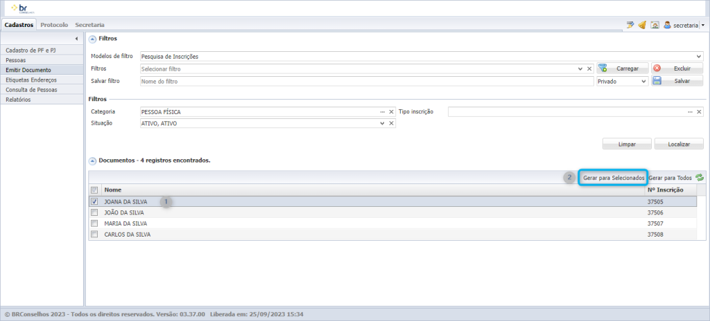The image size is (710, 321).
Task: Clear the Filtros selection with the X
Action: [x=589, y=68]
